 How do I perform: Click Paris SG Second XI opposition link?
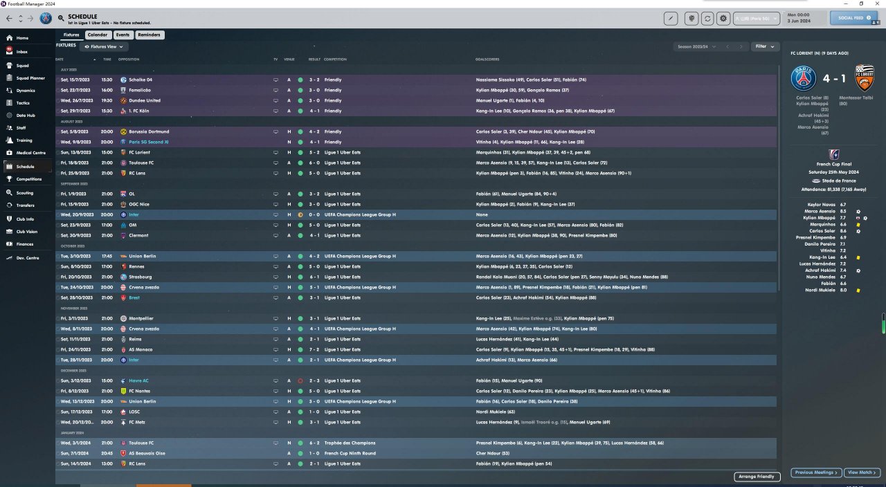(148, 142)
